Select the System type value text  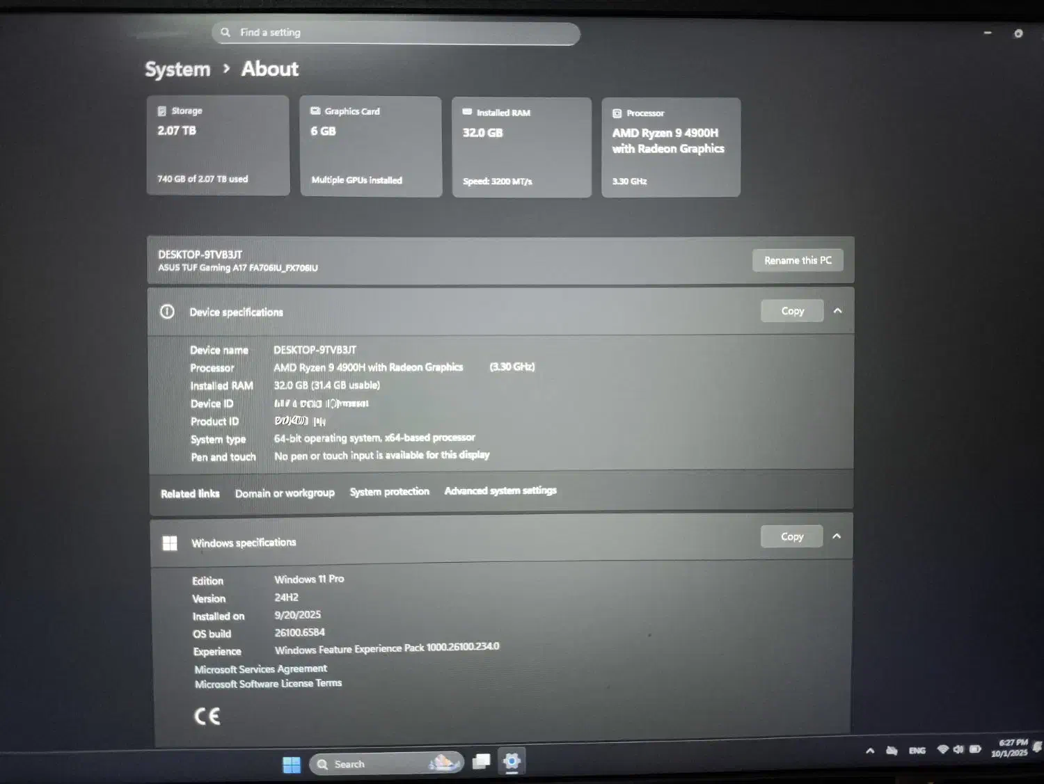pyautogui.click(x=374, y=438)
